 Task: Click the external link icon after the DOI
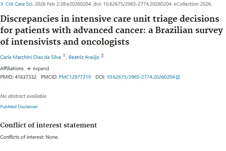click(x=178, y=77)
